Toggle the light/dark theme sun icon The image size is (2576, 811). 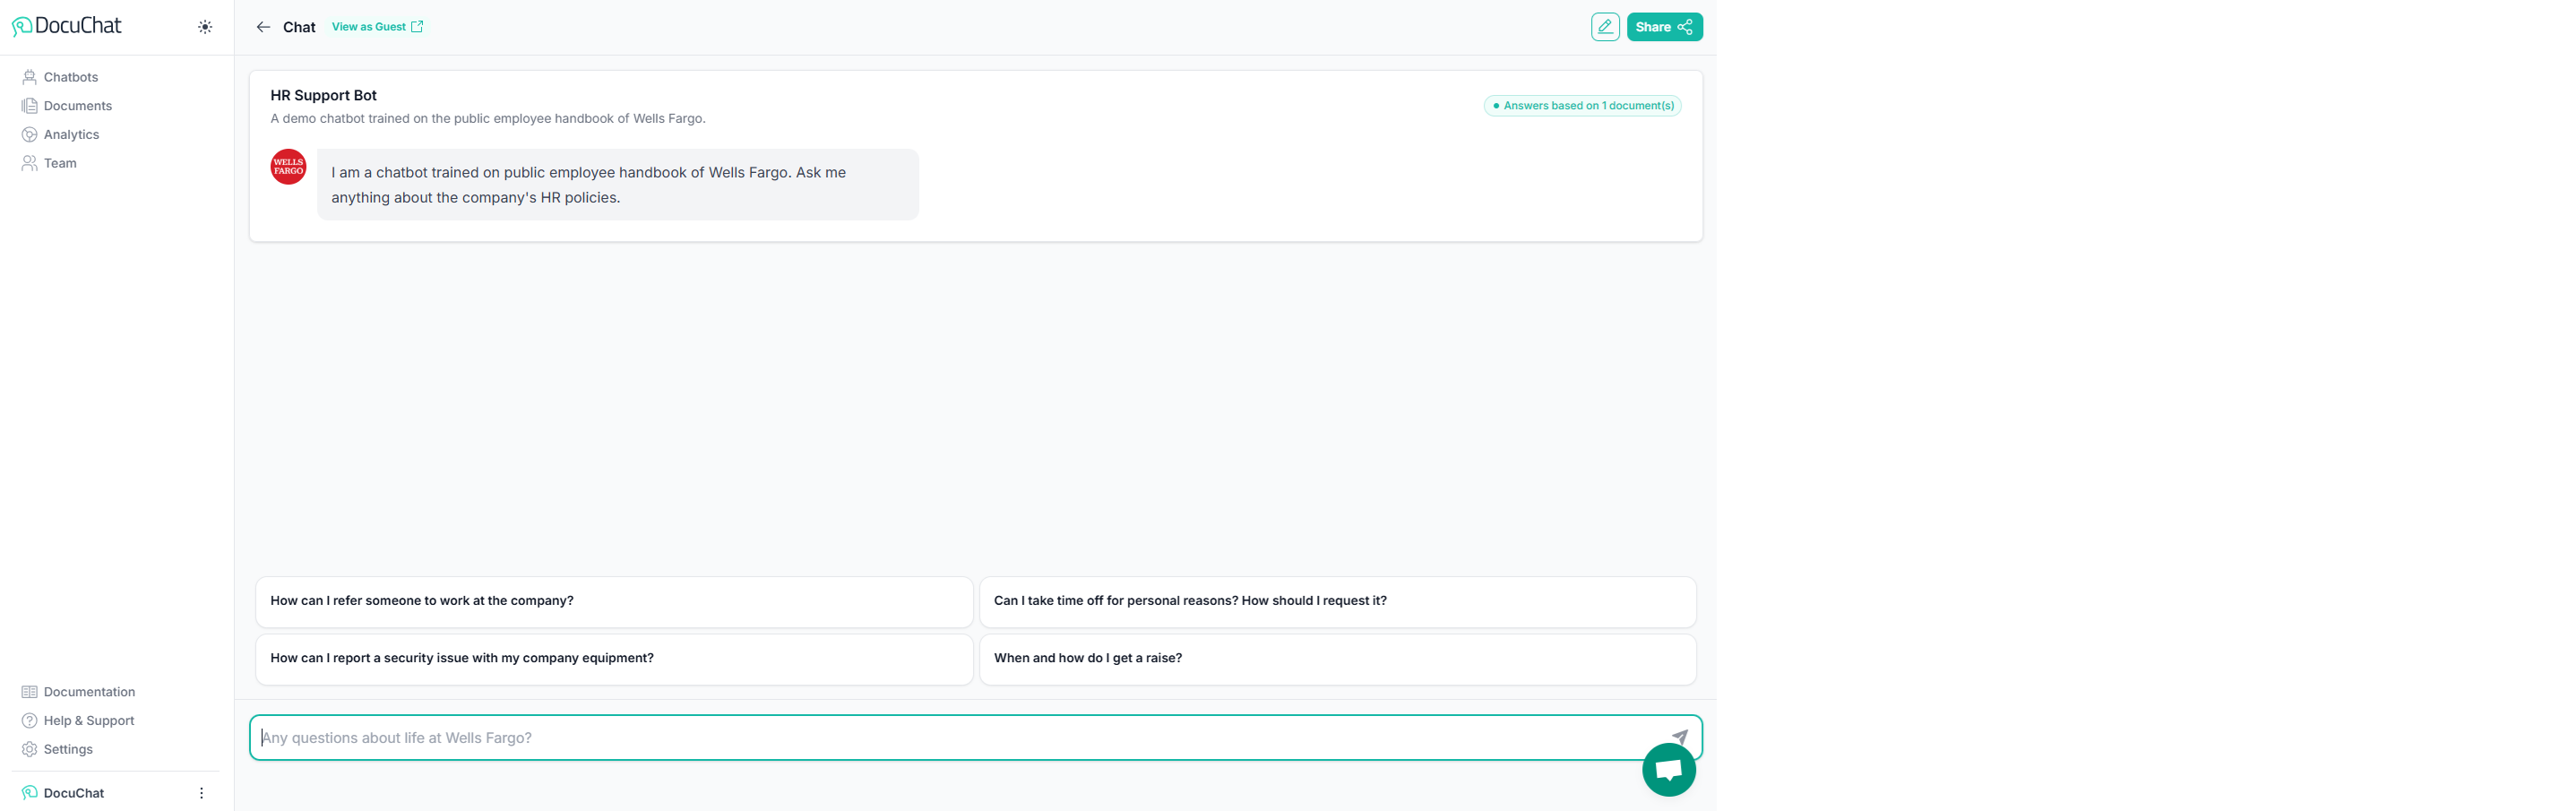click(x=205, y=27)
